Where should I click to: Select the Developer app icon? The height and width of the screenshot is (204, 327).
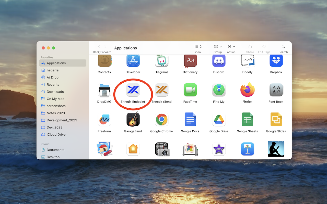point(133,61)
